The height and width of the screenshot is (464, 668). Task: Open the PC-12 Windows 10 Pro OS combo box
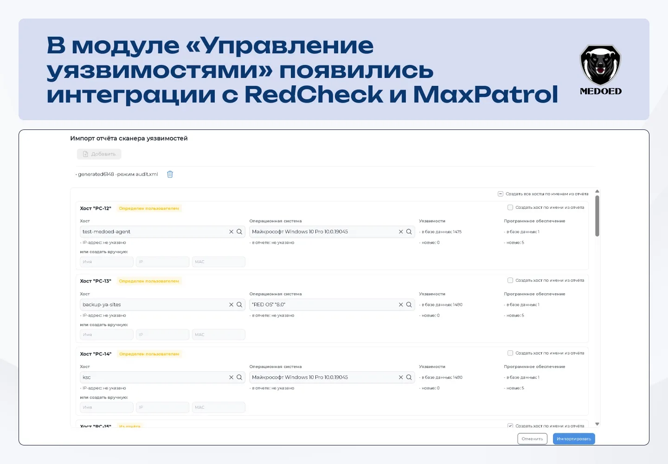click(x=332, y=232)
